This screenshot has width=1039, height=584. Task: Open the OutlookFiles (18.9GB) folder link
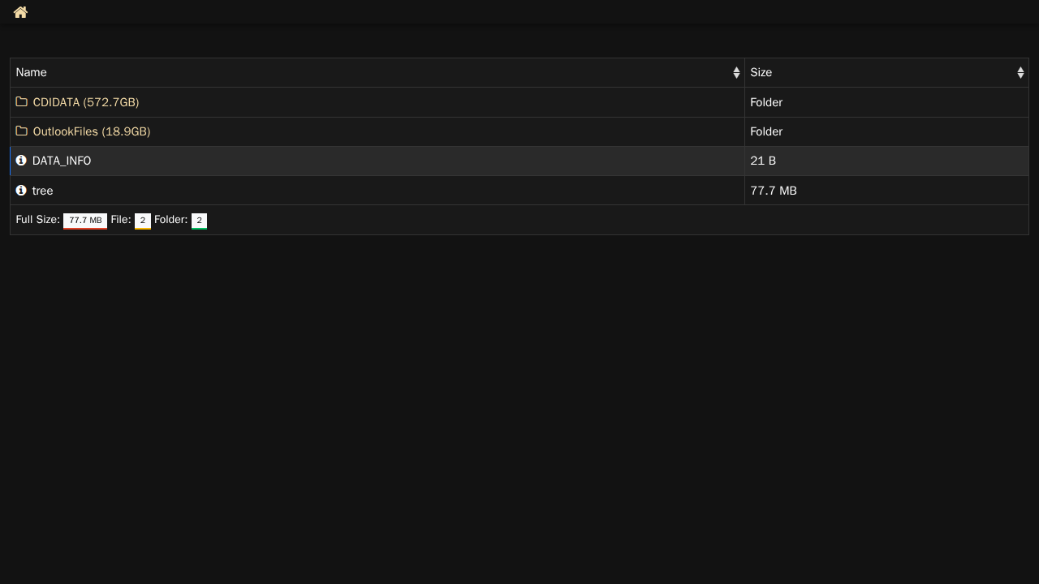(92, 131)
